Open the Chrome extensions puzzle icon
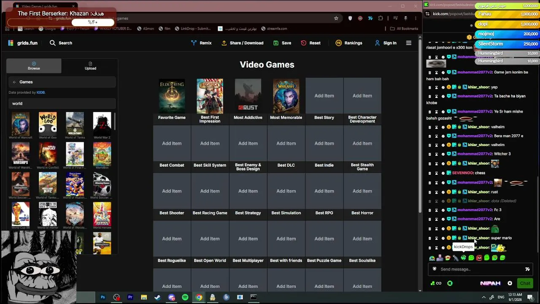Viewport: 540px width, 304px height. [x=381, y=18]
